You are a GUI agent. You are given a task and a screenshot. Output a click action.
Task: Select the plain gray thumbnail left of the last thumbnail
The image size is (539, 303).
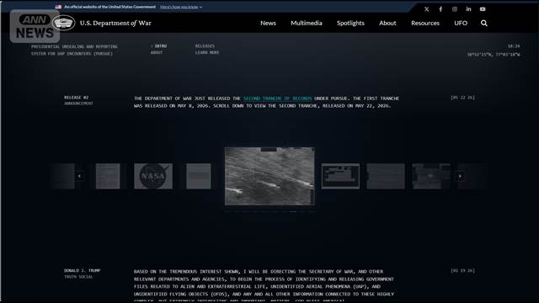coord(386,176)
